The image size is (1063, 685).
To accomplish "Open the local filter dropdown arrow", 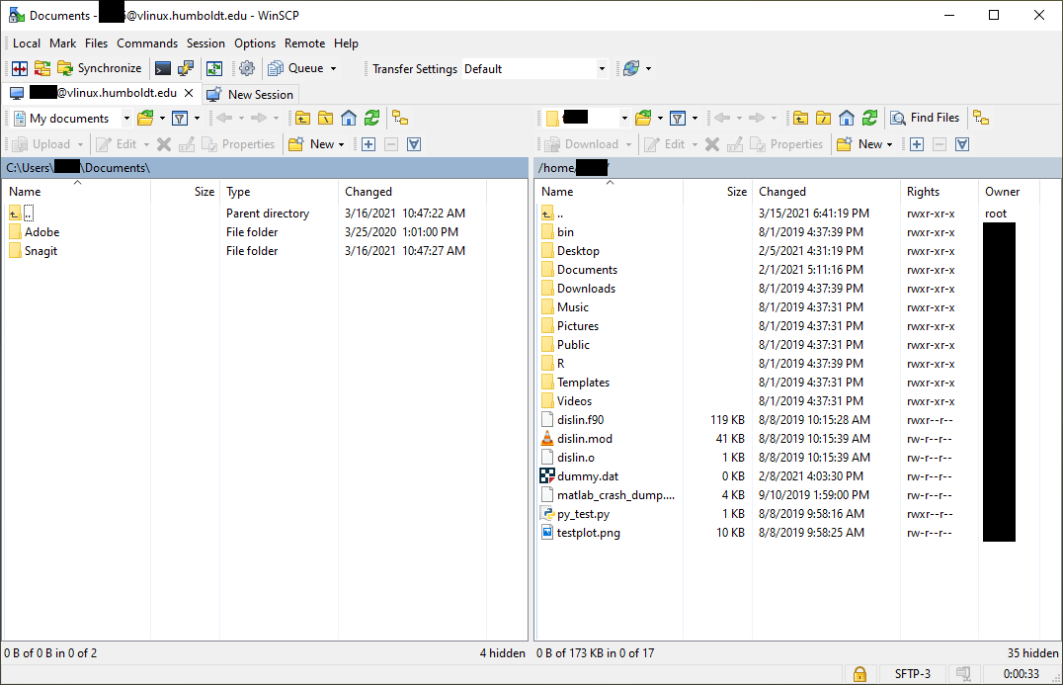I will [197, 118].
